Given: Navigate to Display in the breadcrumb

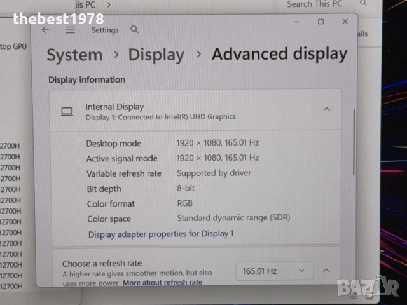Looking at the screenshot, I should tap(156, 55).
